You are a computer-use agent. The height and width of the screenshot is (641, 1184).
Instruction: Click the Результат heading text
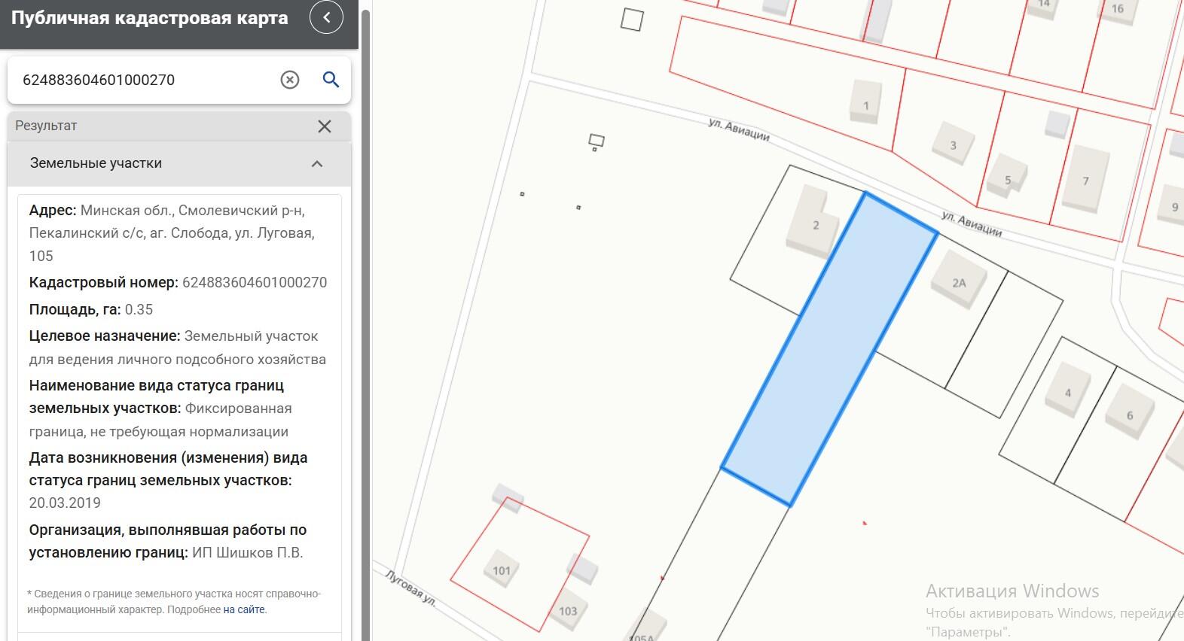coord(46,126)
